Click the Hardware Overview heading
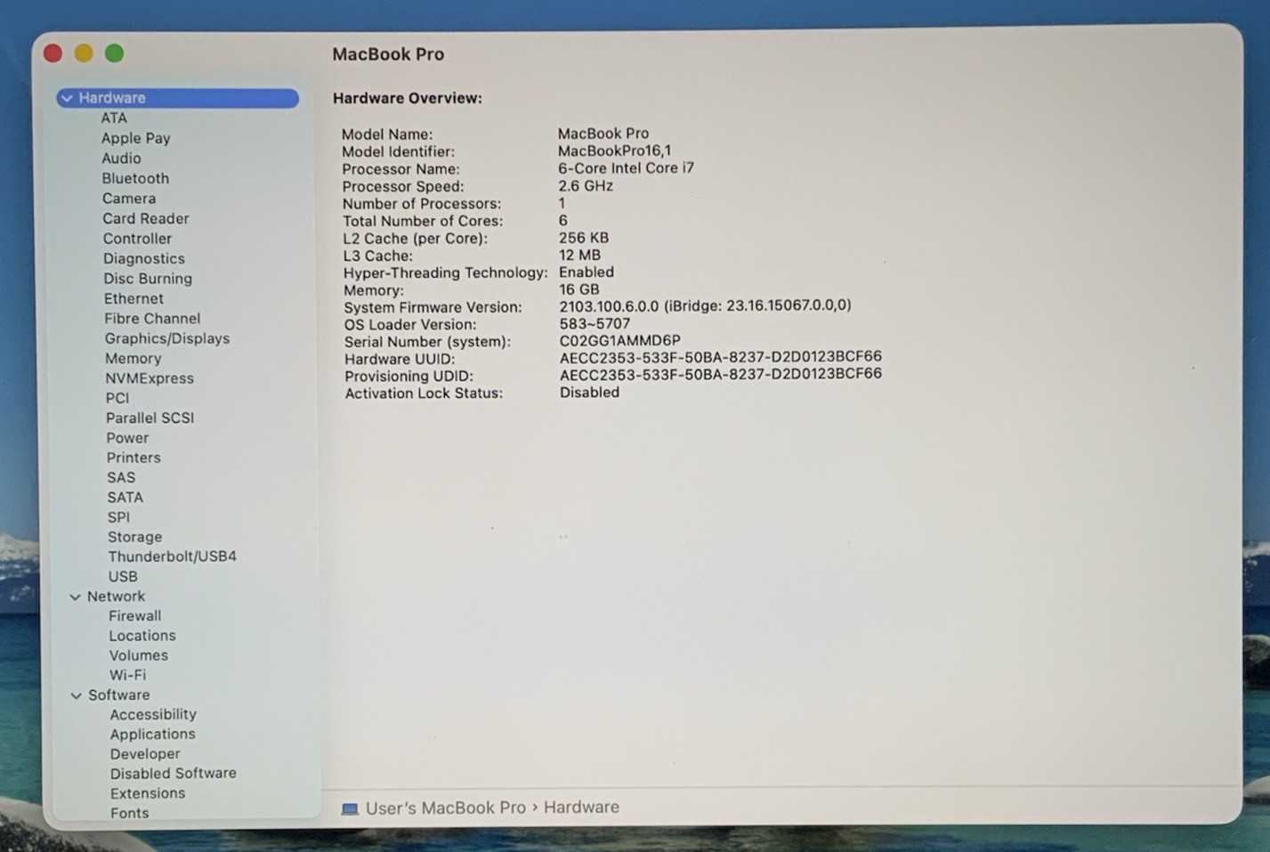The width and height of the screenshot is (1270, 852). point(408,98)
